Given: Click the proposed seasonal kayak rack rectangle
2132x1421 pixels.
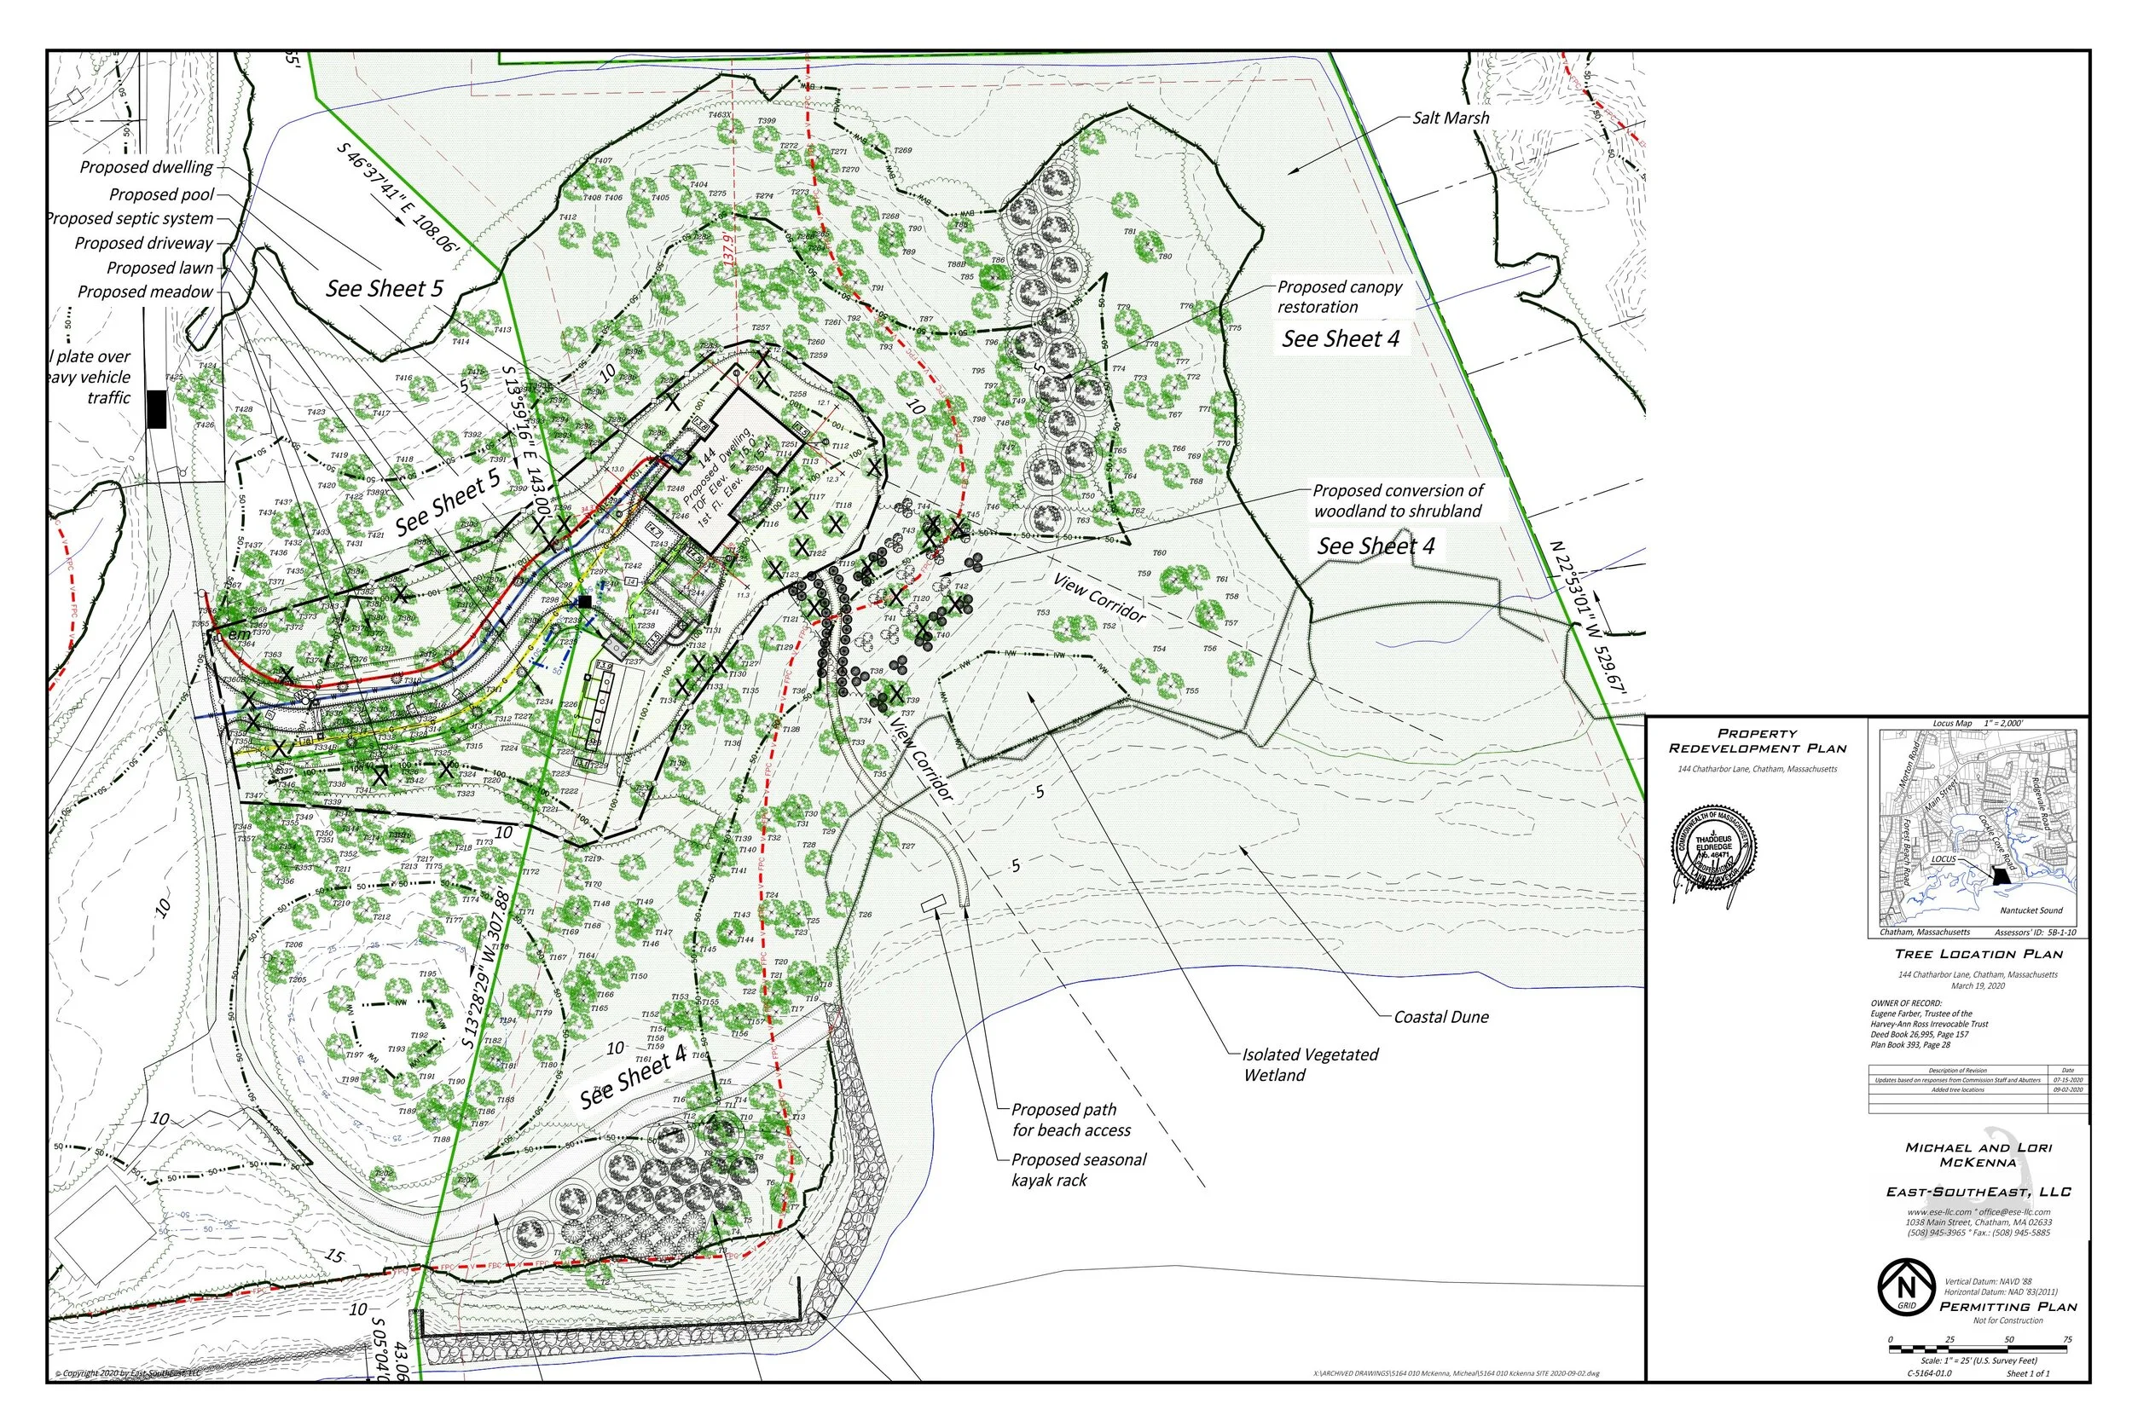Looking at the screenshot, I should (x=933, y=904).
